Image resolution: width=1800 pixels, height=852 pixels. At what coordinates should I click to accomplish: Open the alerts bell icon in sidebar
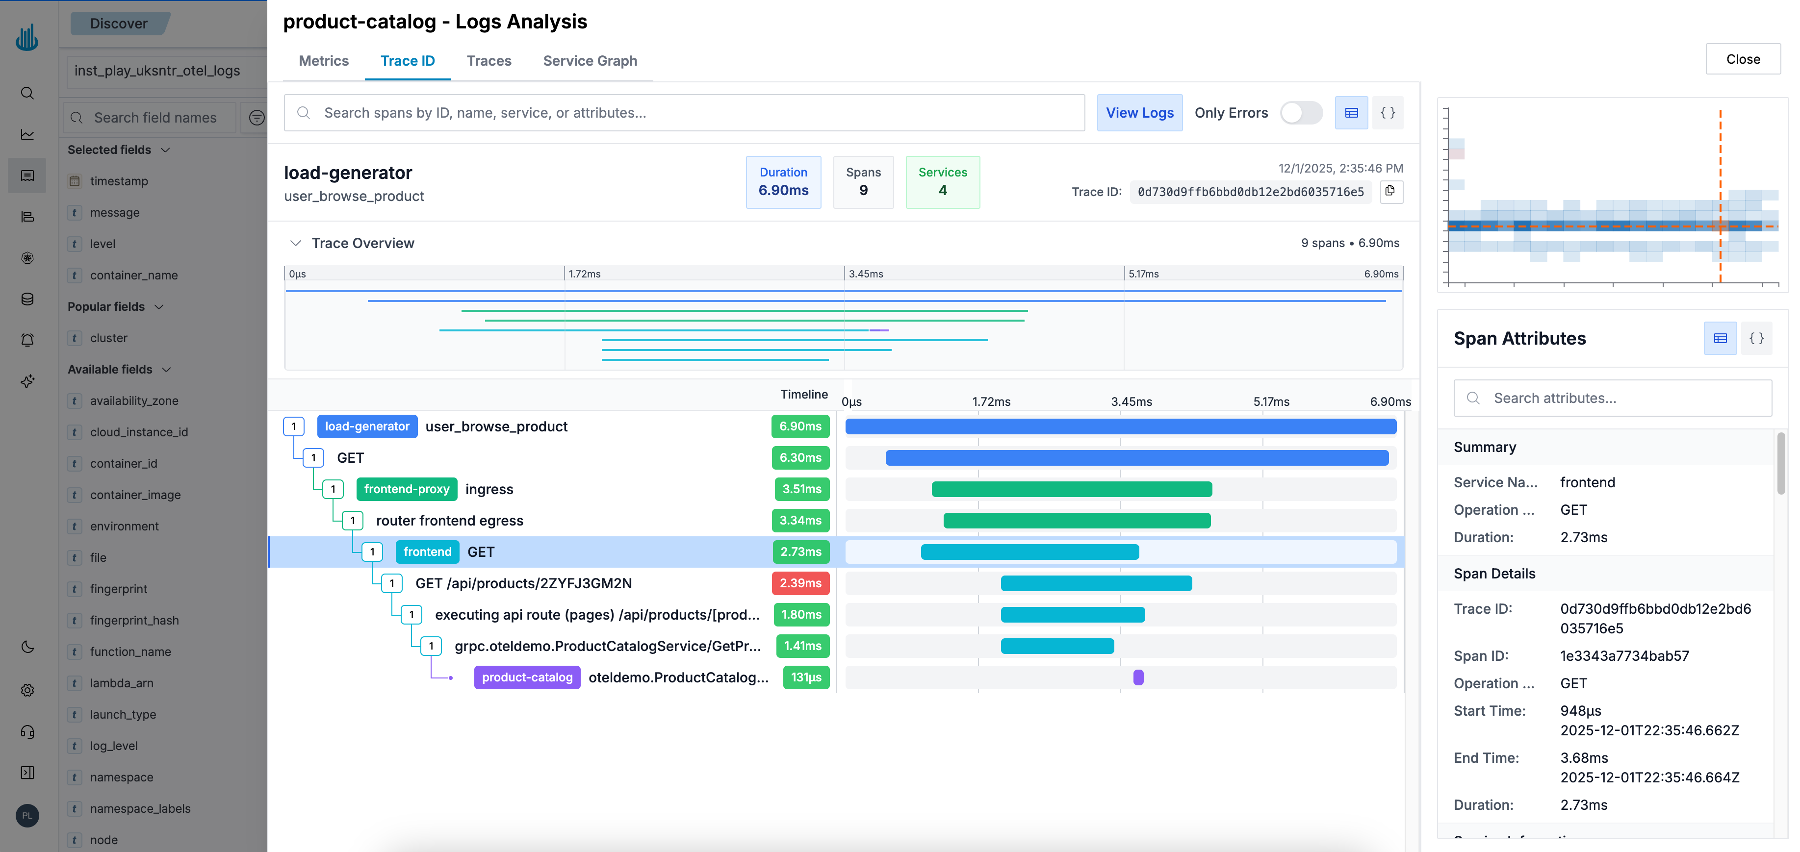click(x=27, y=340)
